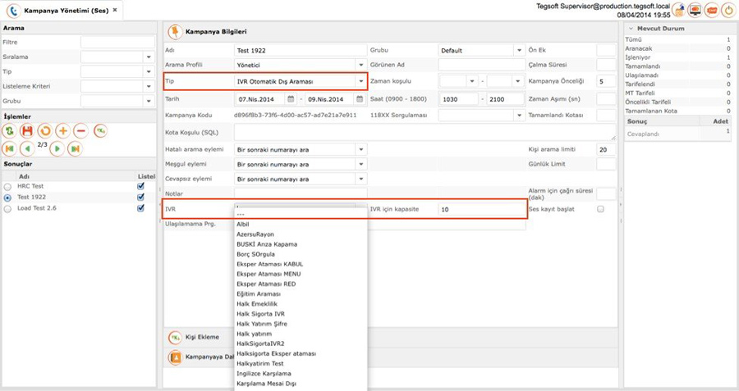This screenshot has width=739, height=391.
Task: Jump to the last record icon
Action: (75, 148)
